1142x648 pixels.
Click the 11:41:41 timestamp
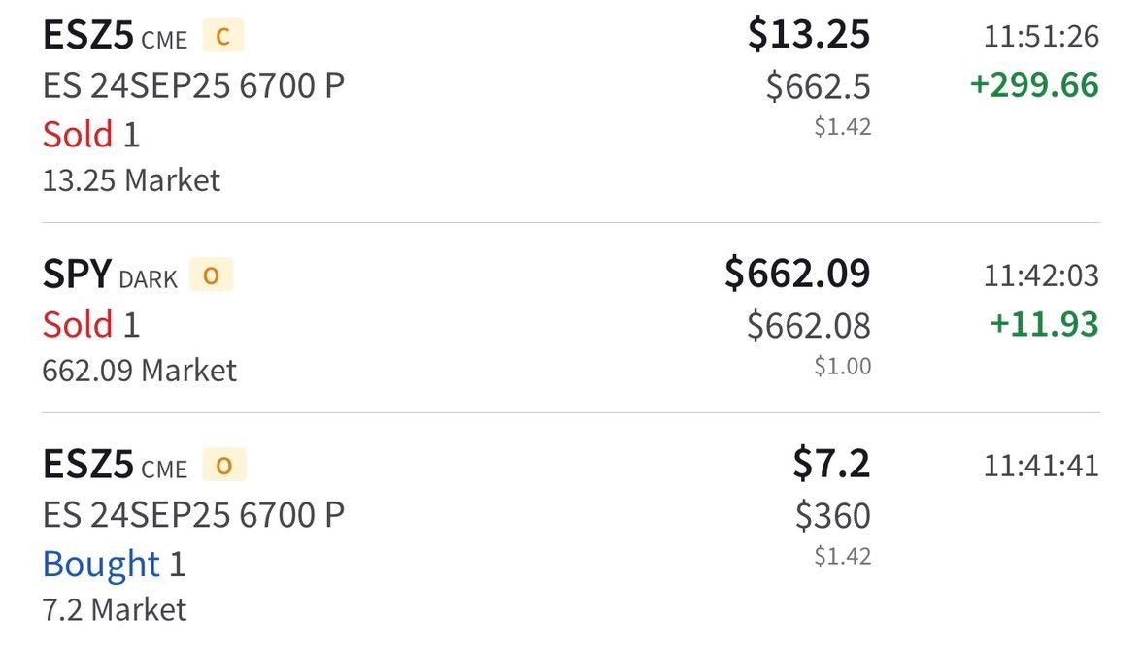pos(1041,466)
